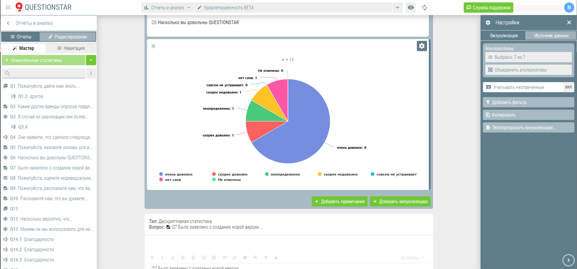Open text color palette in editor
577x269 pixels.
[245, 257]
